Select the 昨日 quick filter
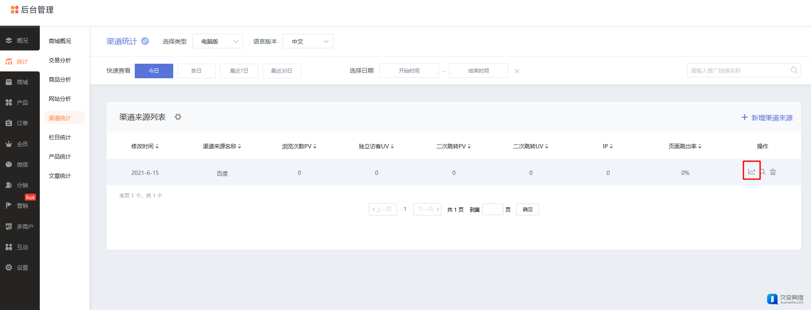 tap(196, 71)
